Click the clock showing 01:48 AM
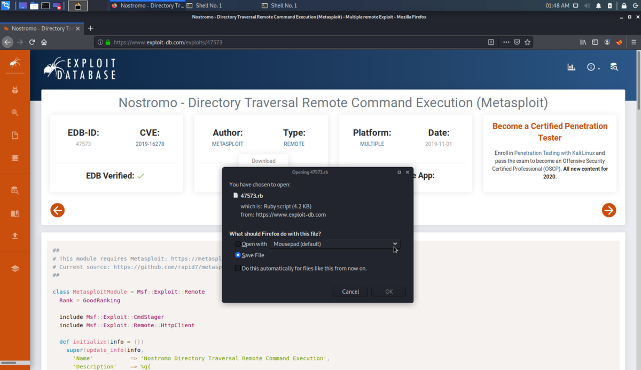641x370 pixels. [557, 6]
